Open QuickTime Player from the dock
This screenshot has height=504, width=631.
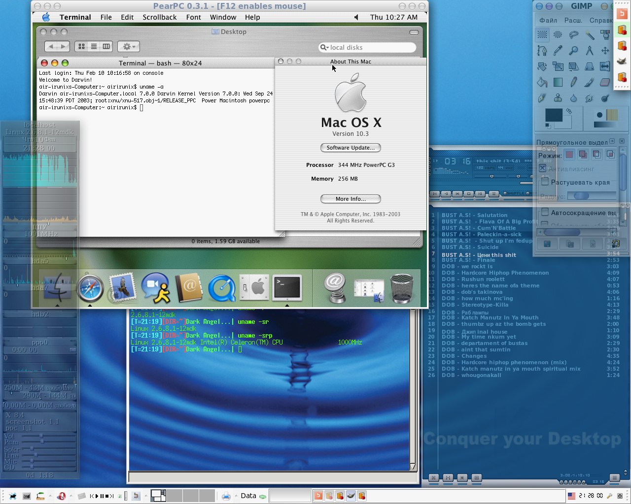pos(221,288)
